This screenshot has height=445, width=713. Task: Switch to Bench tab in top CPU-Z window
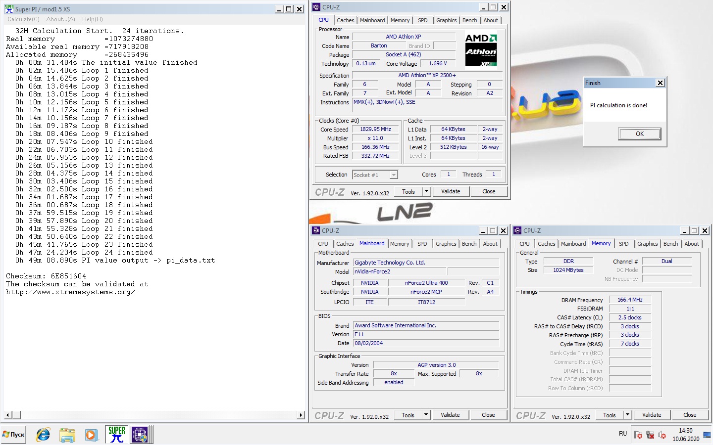click(x=469, y=20)
